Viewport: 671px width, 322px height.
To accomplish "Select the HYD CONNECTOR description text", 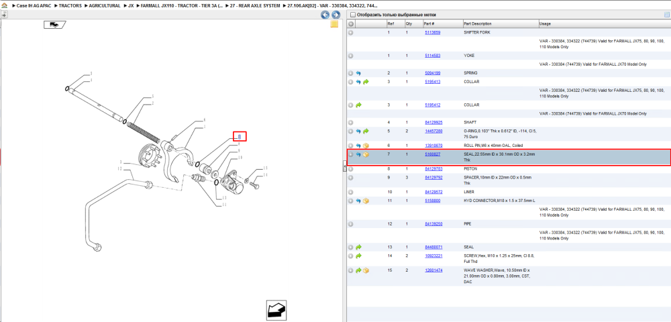I will [499, 201].
